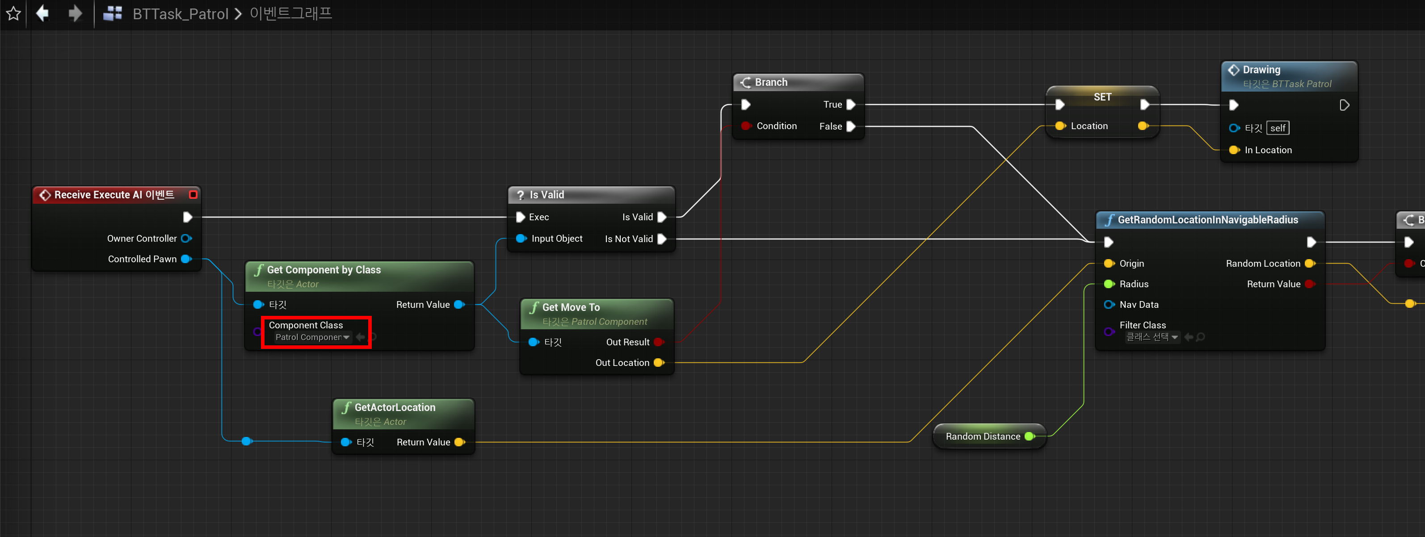This screenshot has width=1425, height=537.
Task: Open Filter Class selection dropdown
Action: point(1152,337)
